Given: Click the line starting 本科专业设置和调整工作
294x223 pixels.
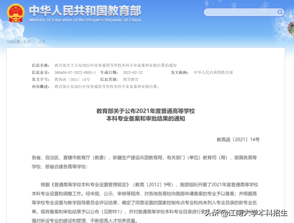Looking at the screenshot, I should click(x=144, y=194).
